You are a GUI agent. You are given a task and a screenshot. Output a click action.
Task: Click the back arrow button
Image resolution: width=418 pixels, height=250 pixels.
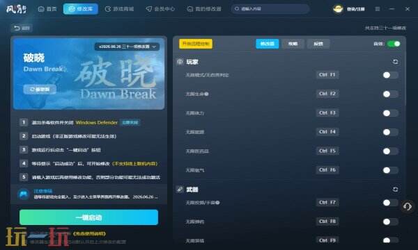pyautogui.click(x=22, y=28)
